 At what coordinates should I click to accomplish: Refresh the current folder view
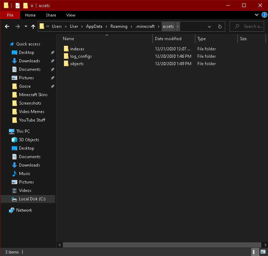click(x=220, y=26)
